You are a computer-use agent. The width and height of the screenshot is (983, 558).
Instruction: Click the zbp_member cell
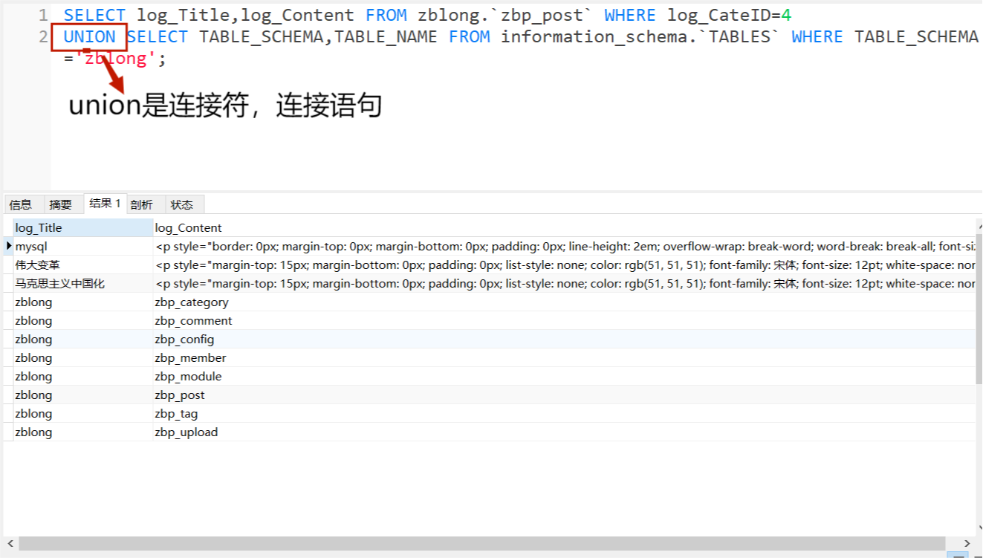click(x=564, y=357)
